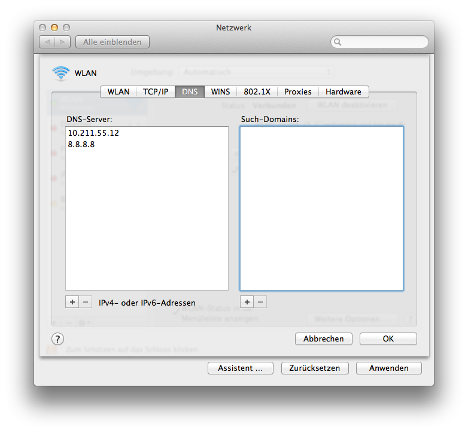Switch to the WINS tab
The height and width of the screenshot is (433, 468).
[221, 92]
